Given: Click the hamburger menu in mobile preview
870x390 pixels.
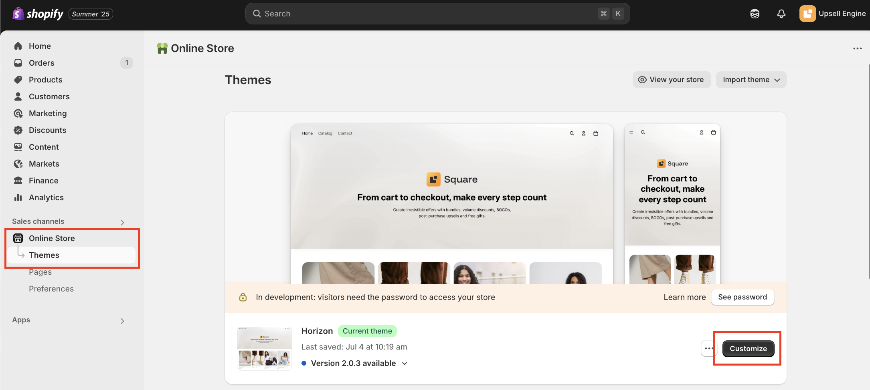Looking at the screenshot, I should (631, 132).
